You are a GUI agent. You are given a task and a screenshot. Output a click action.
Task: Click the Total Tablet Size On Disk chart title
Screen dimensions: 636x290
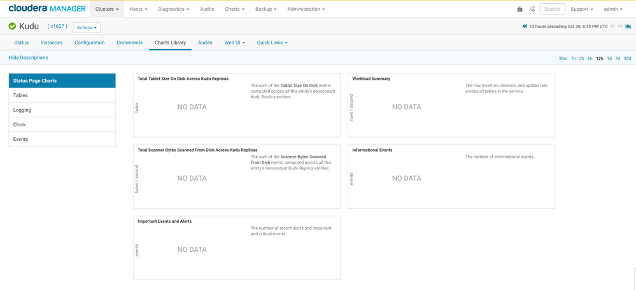pyautogui.click(x=183, y=79)
